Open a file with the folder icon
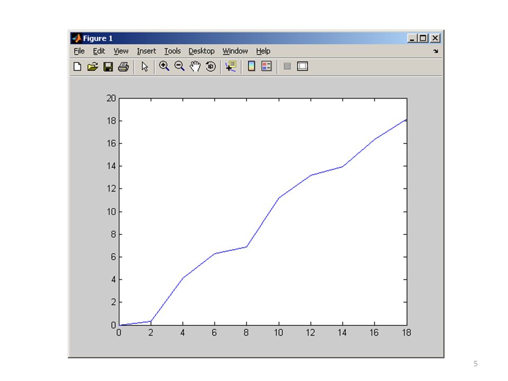Image resolution: width=508 pixels, height=381 pixels. coord(93,67)
